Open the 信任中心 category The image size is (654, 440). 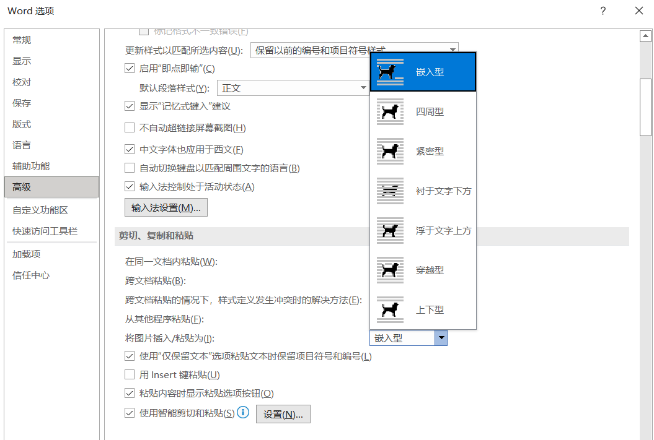coord(51,275)
